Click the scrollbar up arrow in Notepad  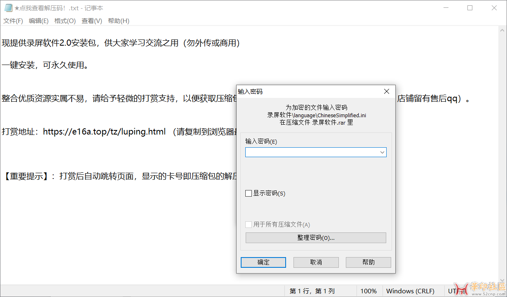point(503,30)
